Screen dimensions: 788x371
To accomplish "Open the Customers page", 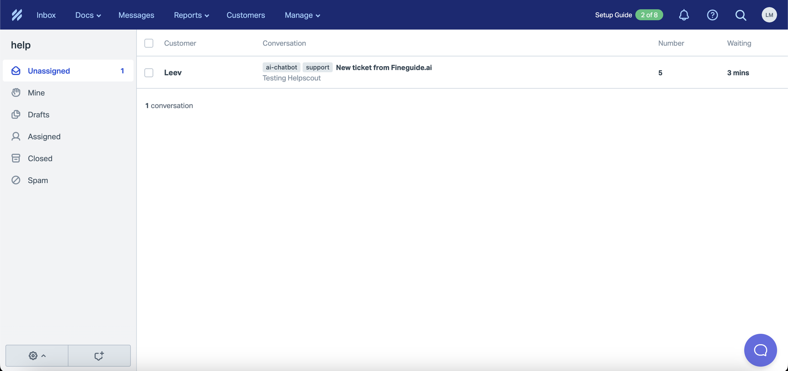I will [x=246, y=15].
